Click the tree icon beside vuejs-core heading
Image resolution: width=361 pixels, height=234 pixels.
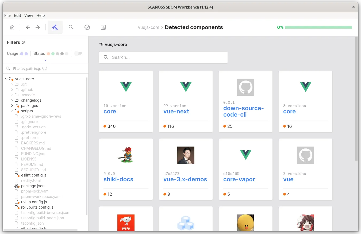[101, 44]
